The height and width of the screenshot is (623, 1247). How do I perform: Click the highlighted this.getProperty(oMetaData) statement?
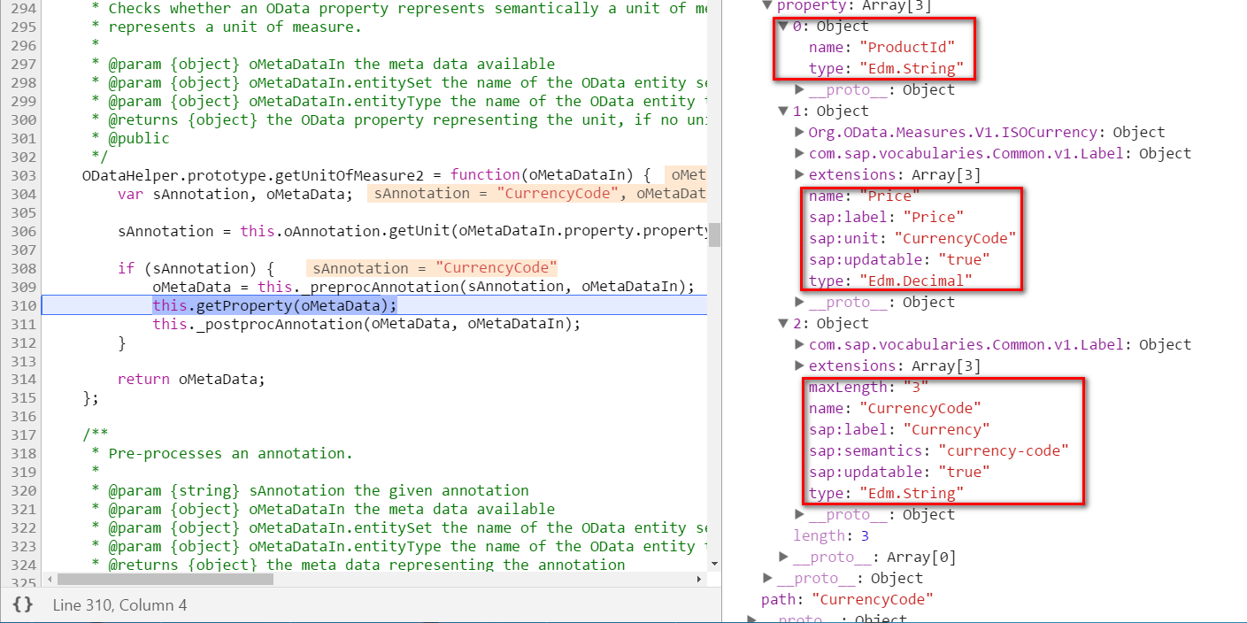coord(275,305)
